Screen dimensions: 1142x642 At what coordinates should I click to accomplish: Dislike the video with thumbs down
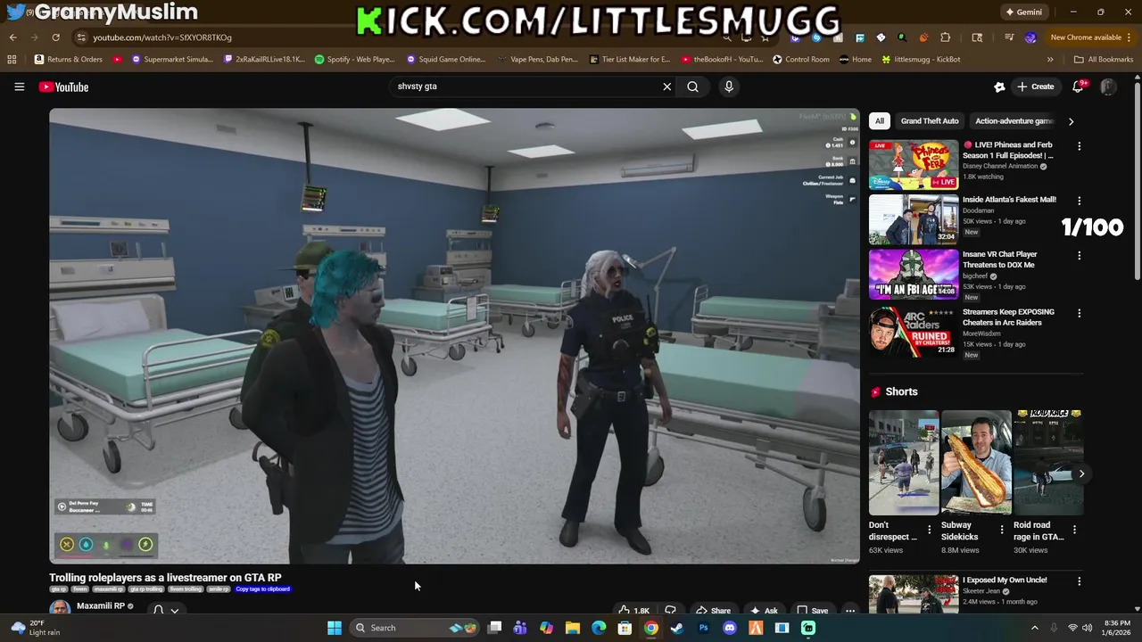(670, 611)
